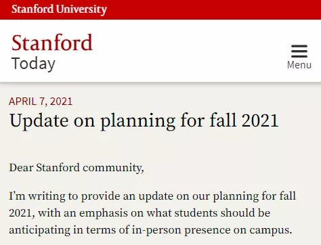
Task: Click the top bar of the hamburger icon
Action: click(x=299, y=46)
